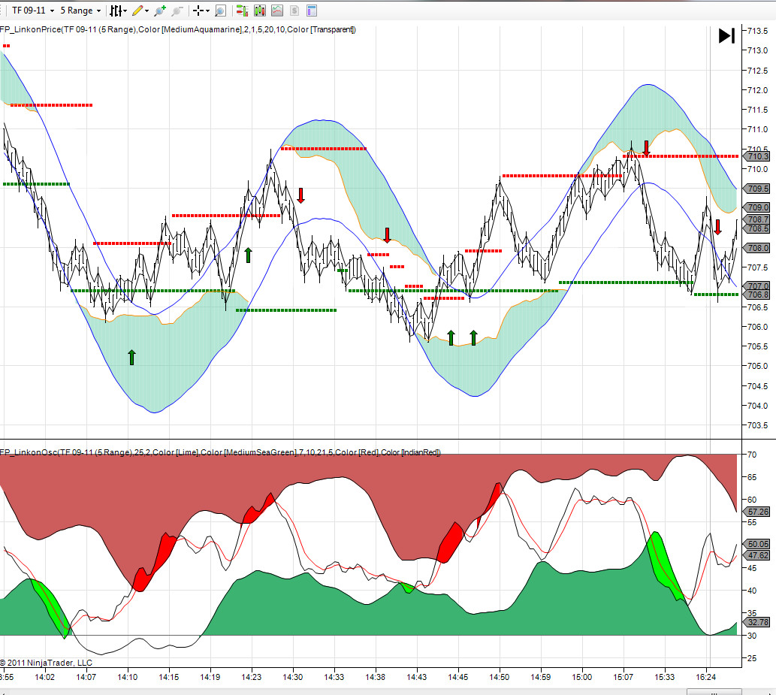The height and width of the screenshot is (695, 776).
Task: Click the chart style bars icon
Action: (x=116, y=11)
